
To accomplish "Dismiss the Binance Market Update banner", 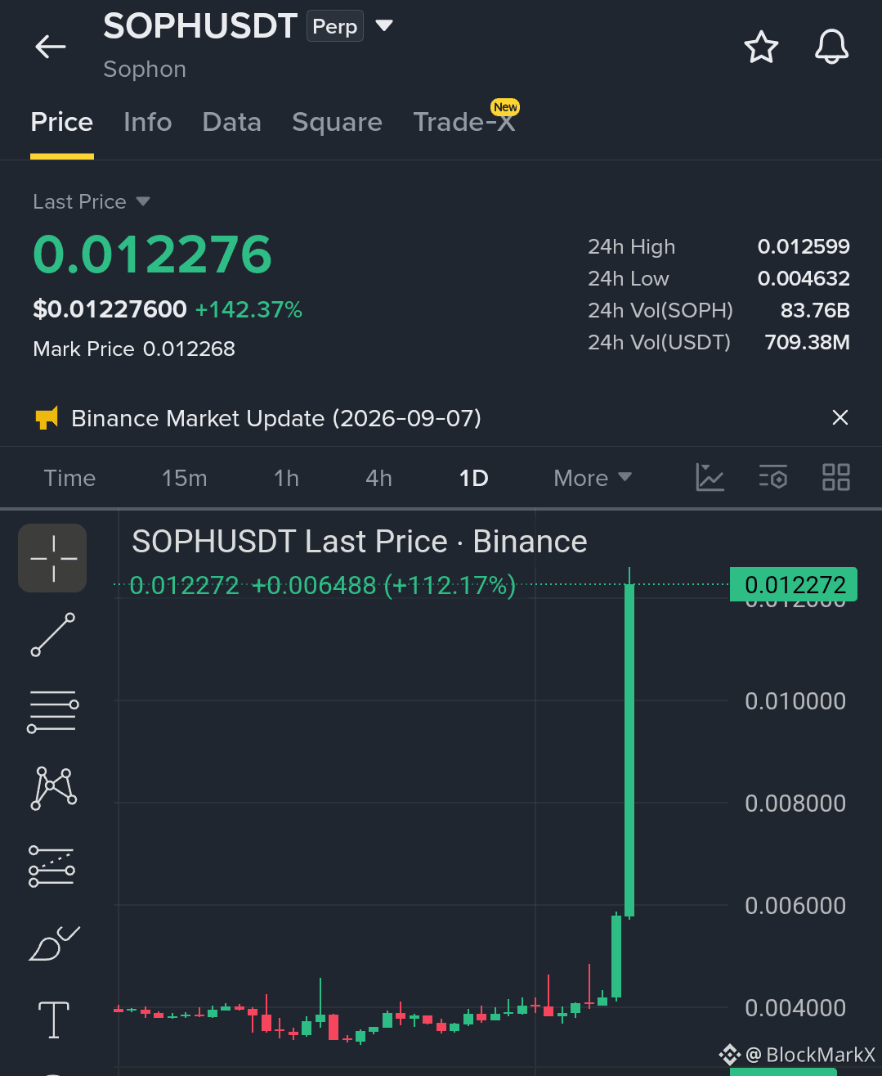I will point(839,417).
